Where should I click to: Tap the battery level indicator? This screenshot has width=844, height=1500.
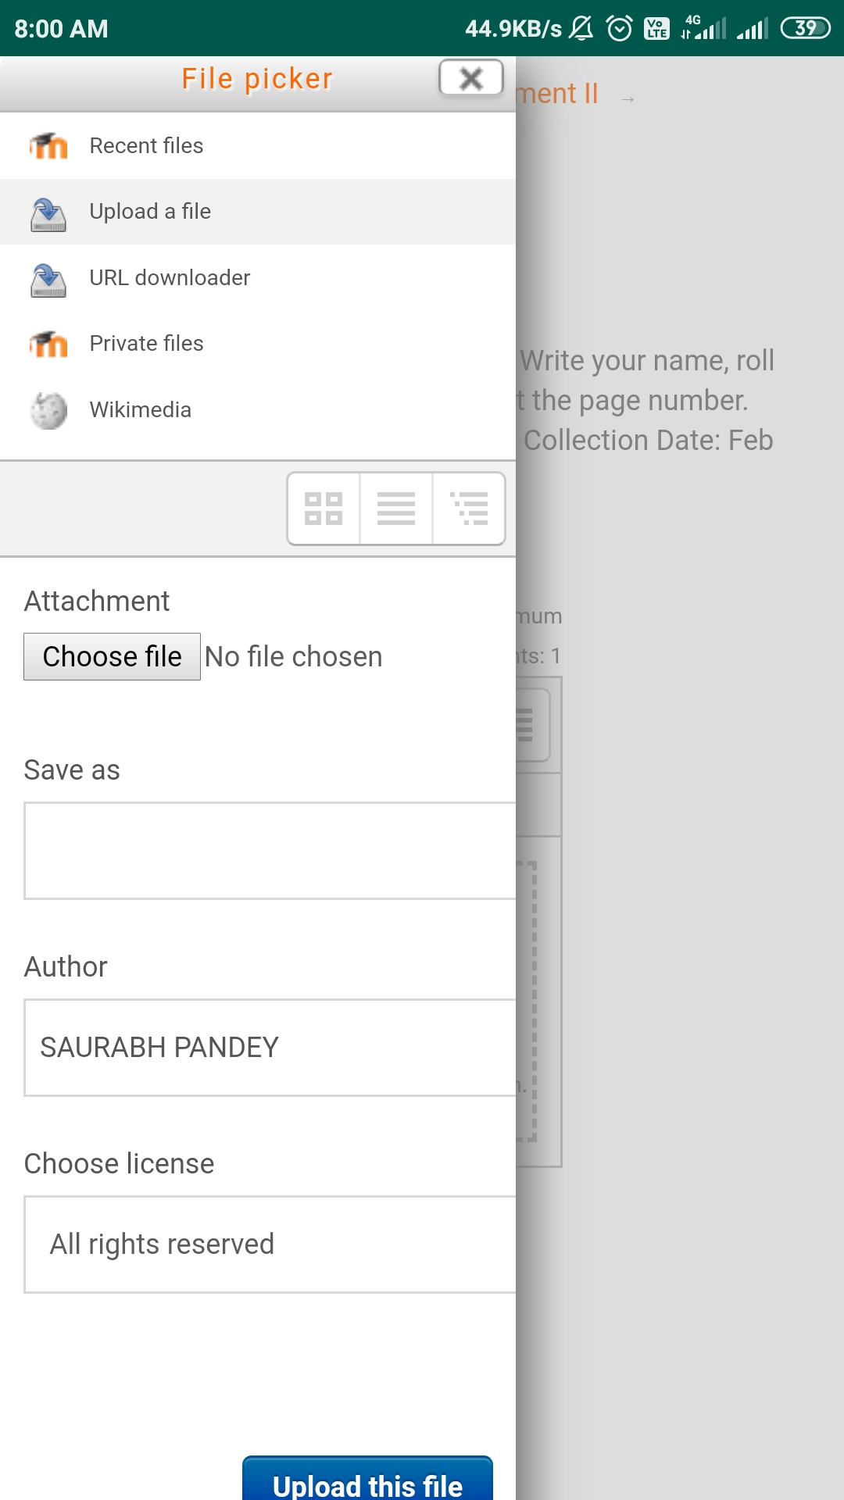click(806, 29)
